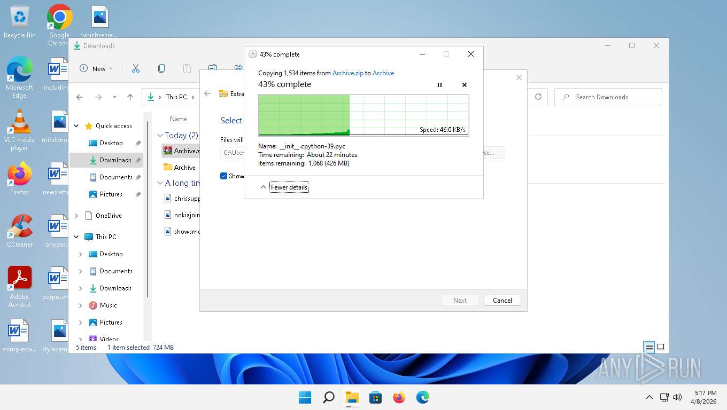Click Cancel in extraction wizard
The height and width of the screenshot is (410, 727).
pos(502,301)
